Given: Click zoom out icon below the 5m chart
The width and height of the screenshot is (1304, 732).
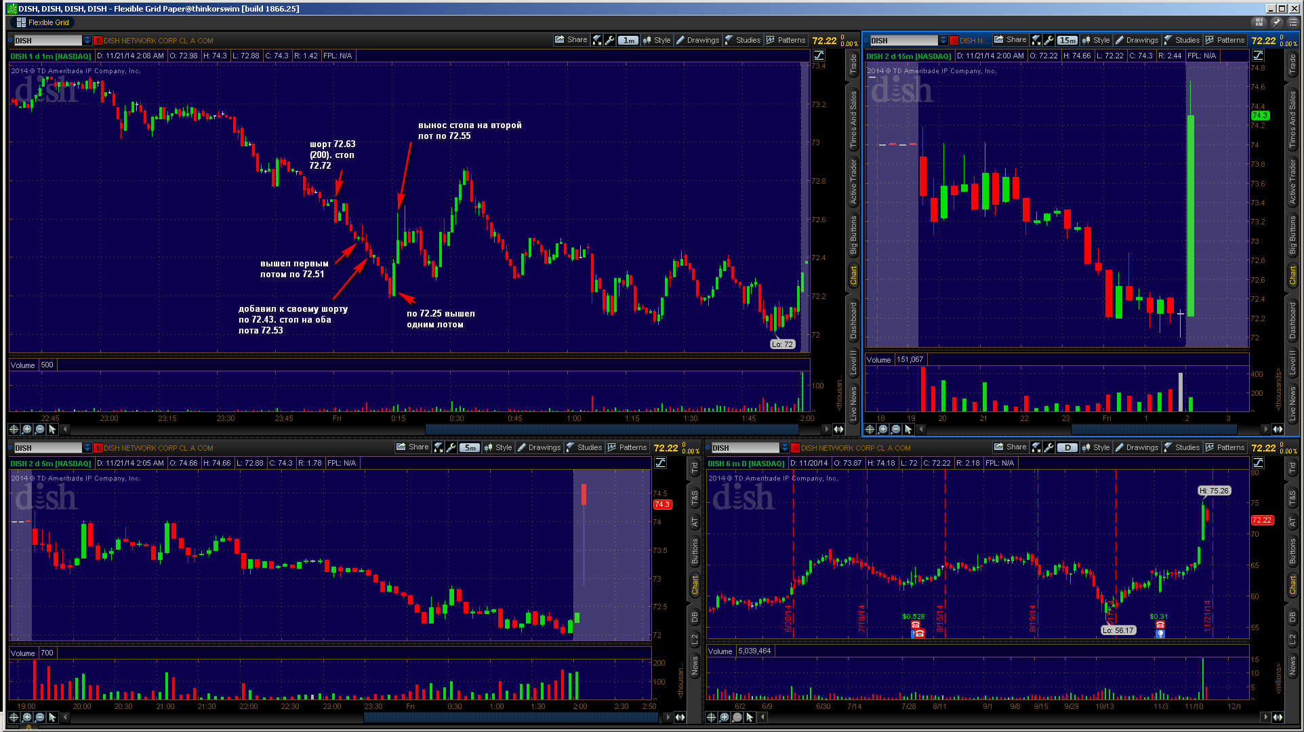Looking at the screenshot, I should pos(39,717).
